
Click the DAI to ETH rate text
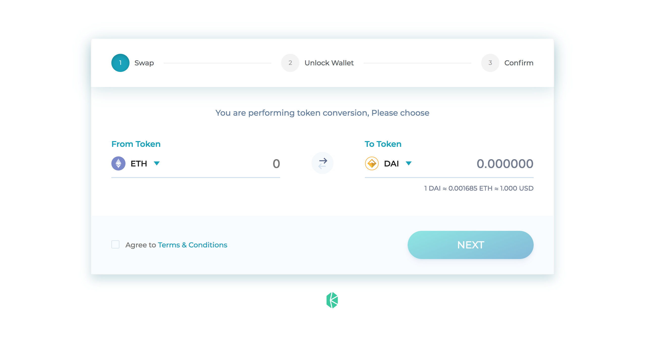(x=479, y=188)
